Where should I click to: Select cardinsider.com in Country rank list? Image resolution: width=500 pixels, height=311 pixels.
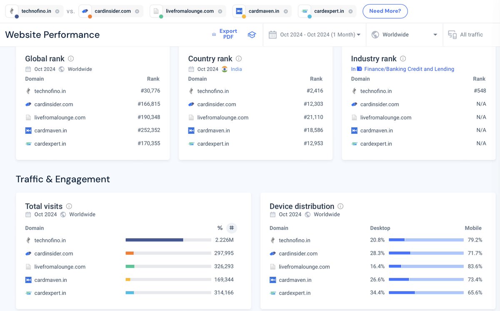(217, 104)
